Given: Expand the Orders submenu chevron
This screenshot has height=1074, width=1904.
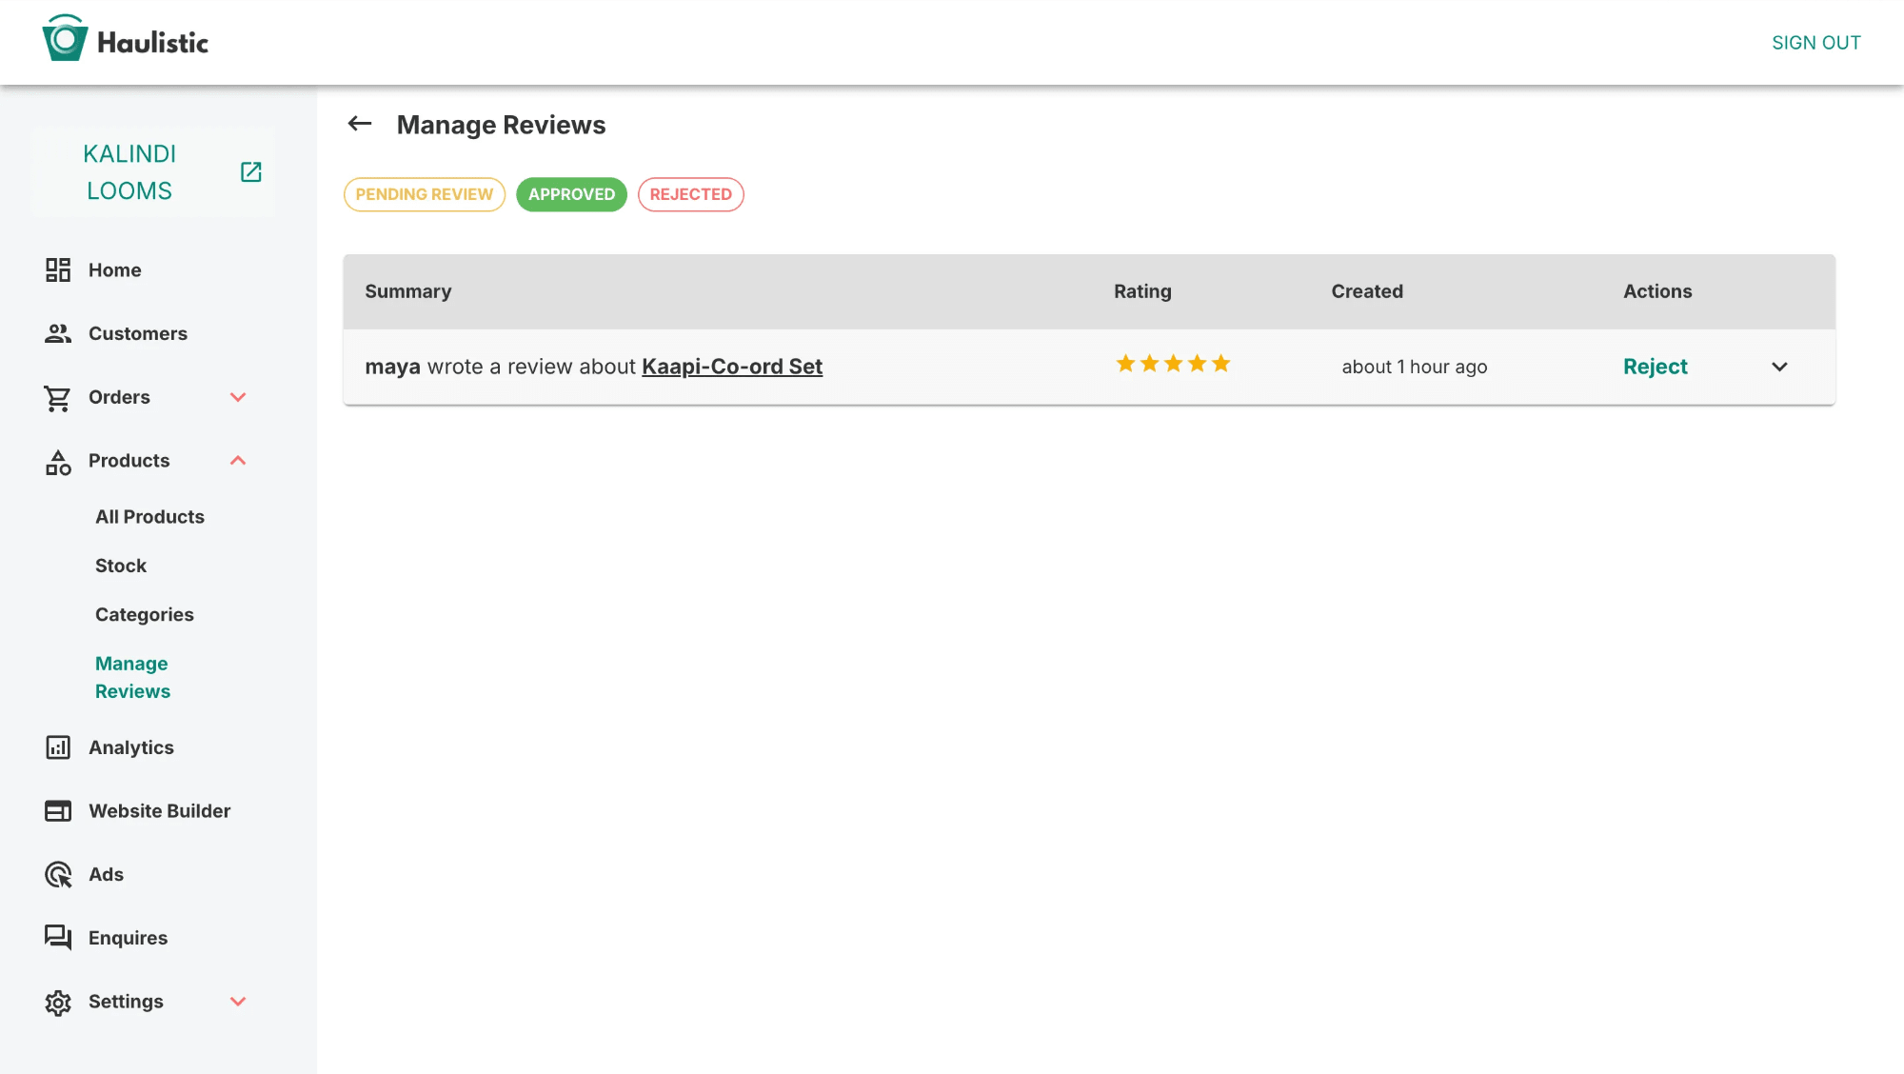Looking at the screenshot, I should pos(238,397).
